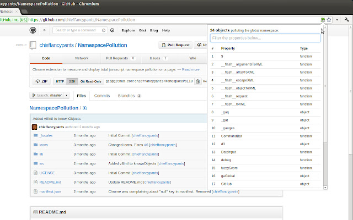Click the Read more description link

pyautogui.click(x=190, y=70)
